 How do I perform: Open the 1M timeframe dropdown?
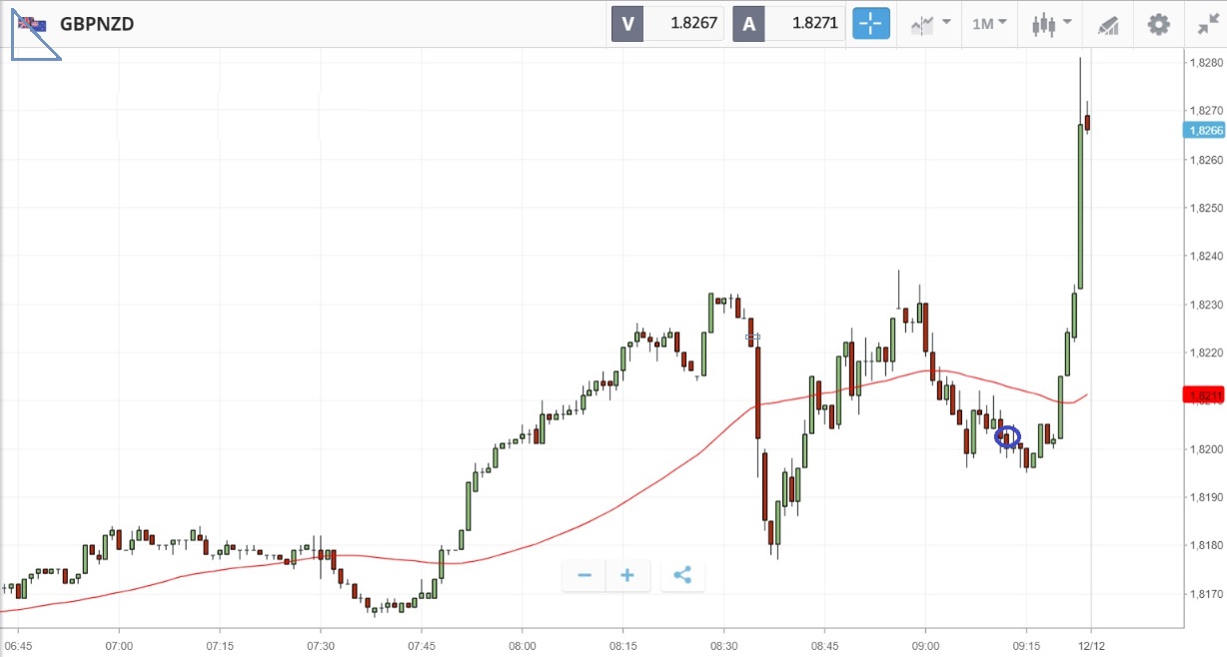[989, 23]
